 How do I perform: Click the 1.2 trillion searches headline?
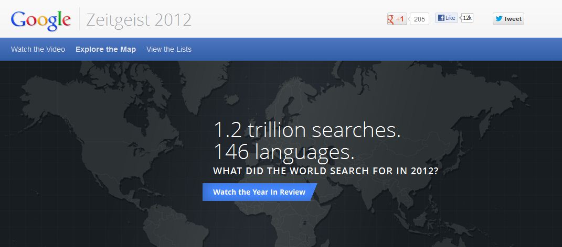[x=307, y=129]
